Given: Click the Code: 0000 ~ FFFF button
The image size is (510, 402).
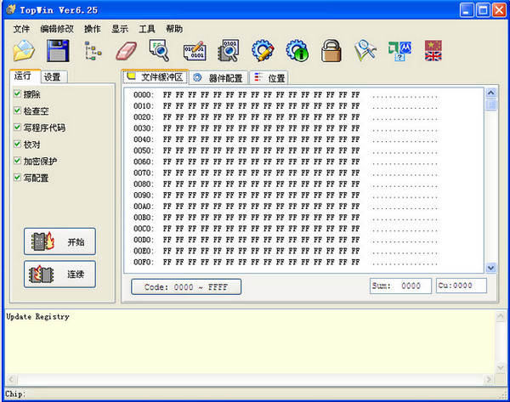Looking at the screenshot, I should coord(186,287).
